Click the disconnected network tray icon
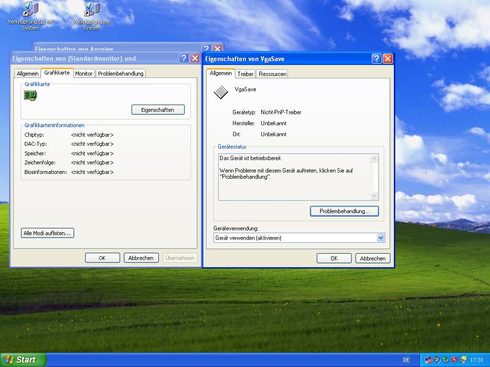Viewport: 490px width, 367px height. [x=429, y=360]
